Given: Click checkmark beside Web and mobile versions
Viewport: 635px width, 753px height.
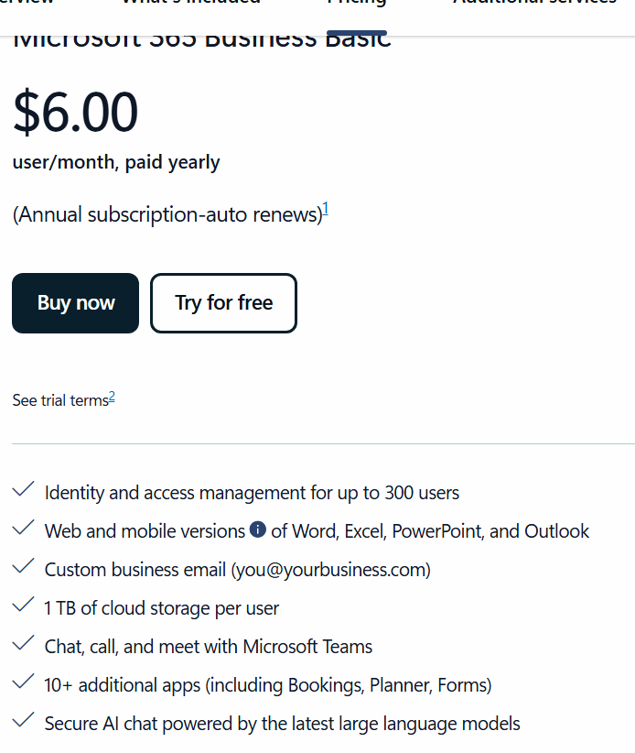Looking at the screenshot, I should click(x=23, y=528).
